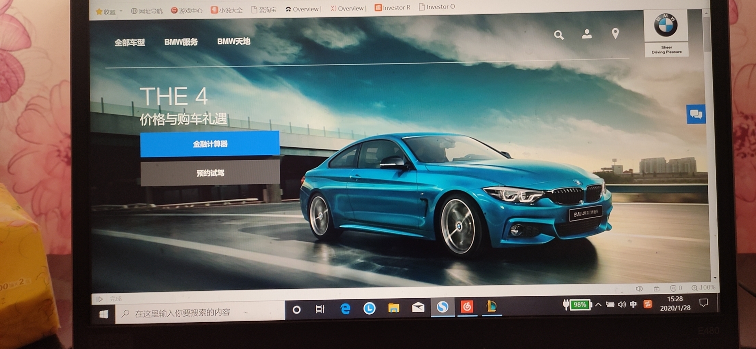
Task: Click the Windows taskbar search box
Action: (200, 313)
